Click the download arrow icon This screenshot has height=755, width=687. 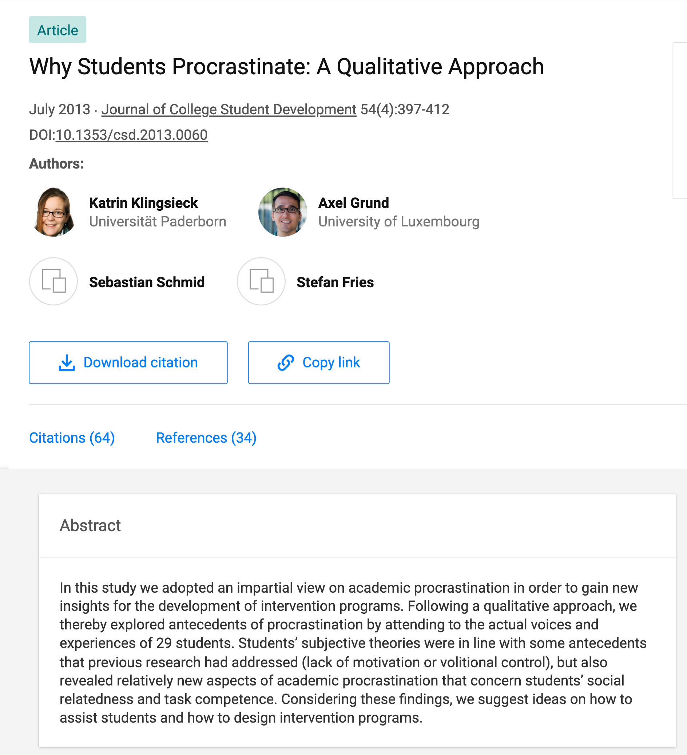click(x=67, y=363)
